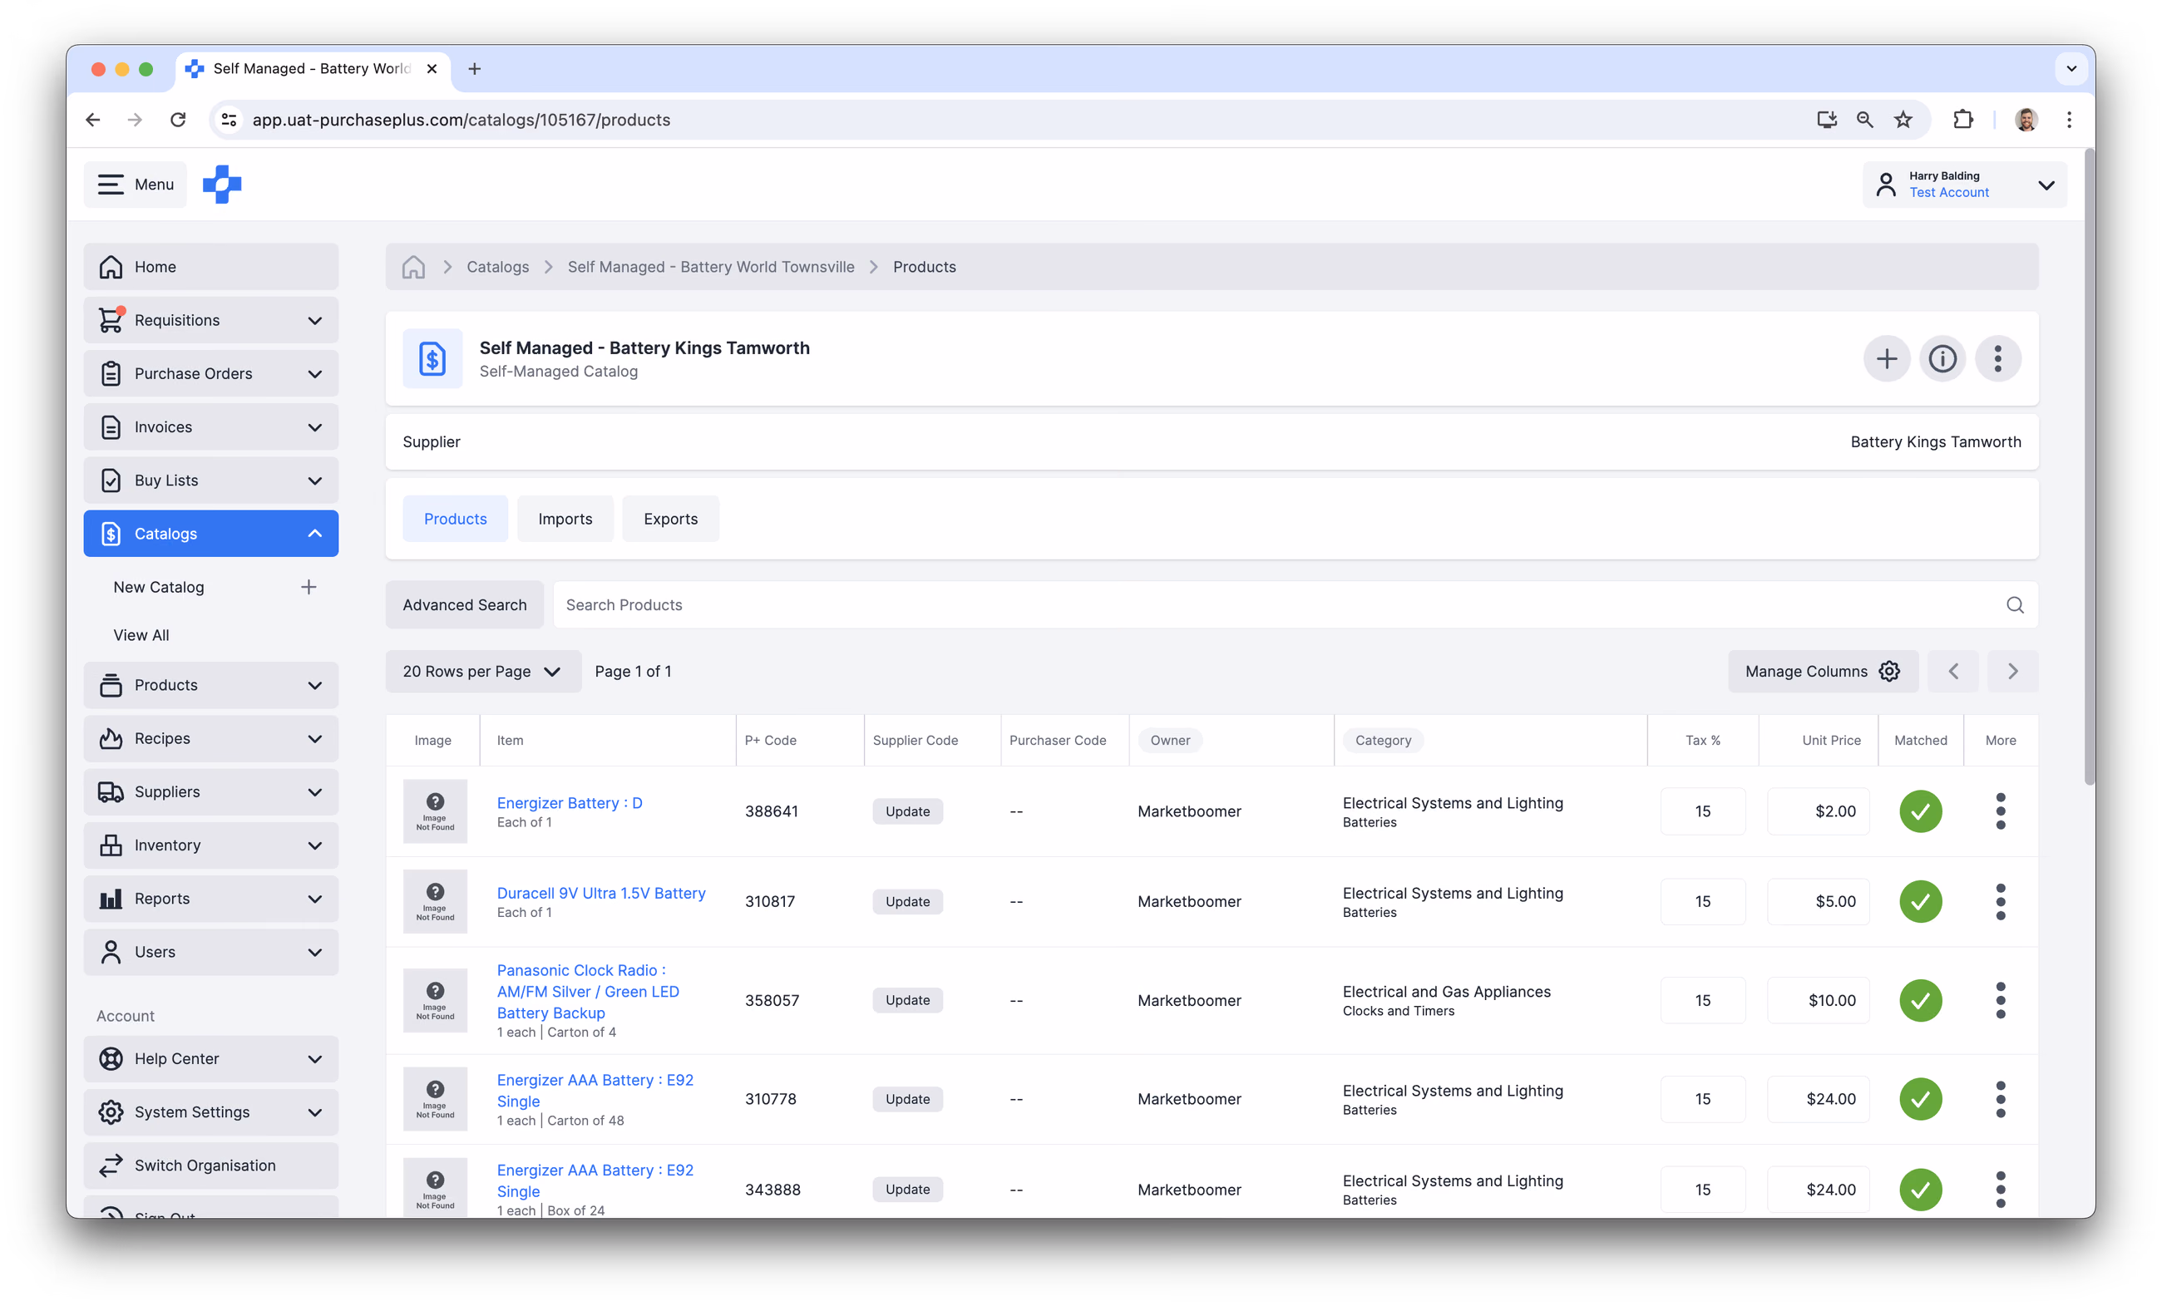
Task: Expand the Buy Lists section
Action: point(210,481)
